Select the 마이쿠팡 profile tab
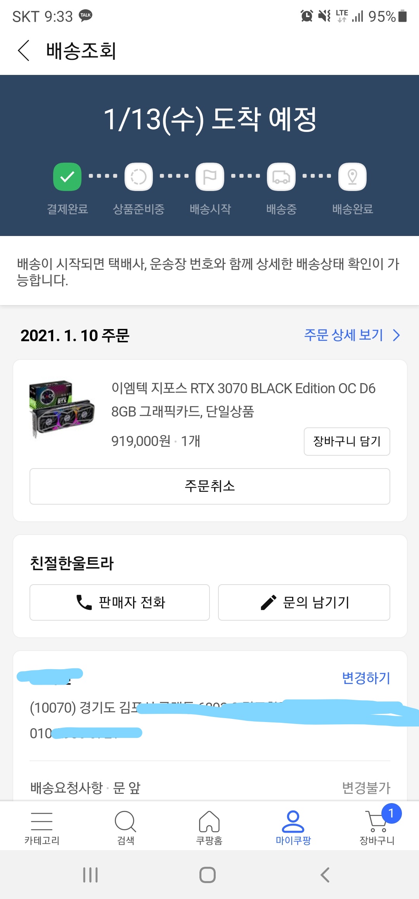This screenshot has width=419, height=899. [293, 828]
